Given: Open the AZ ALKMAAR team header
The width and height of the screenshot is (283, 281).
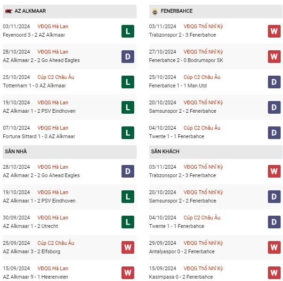Looking at the screenshot, I should (x=70, y=11).
